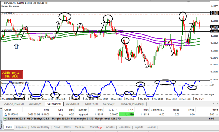Image resolution: width=219 pixels, height=132 pixels.
Task: Click the vertical Terminal panel label
Action: [x=1, y=125]
